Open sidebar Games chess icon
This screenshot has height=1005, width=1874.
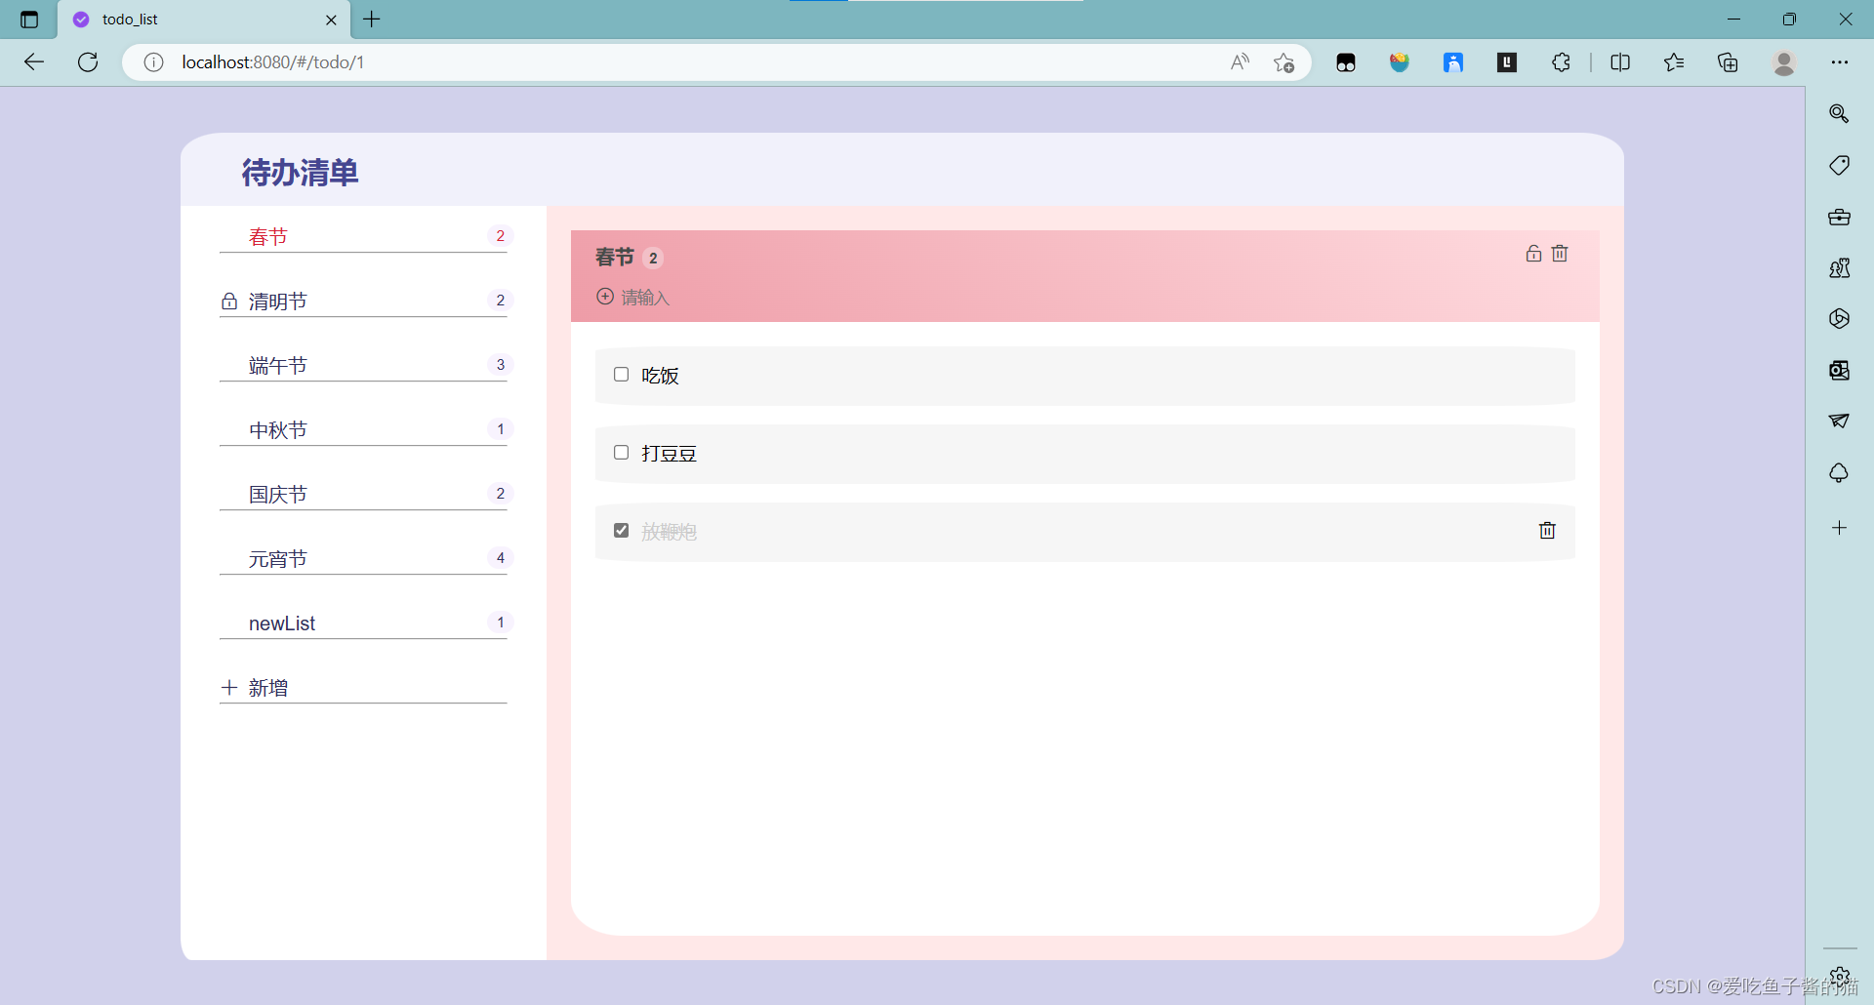[x=1839, y=267]
